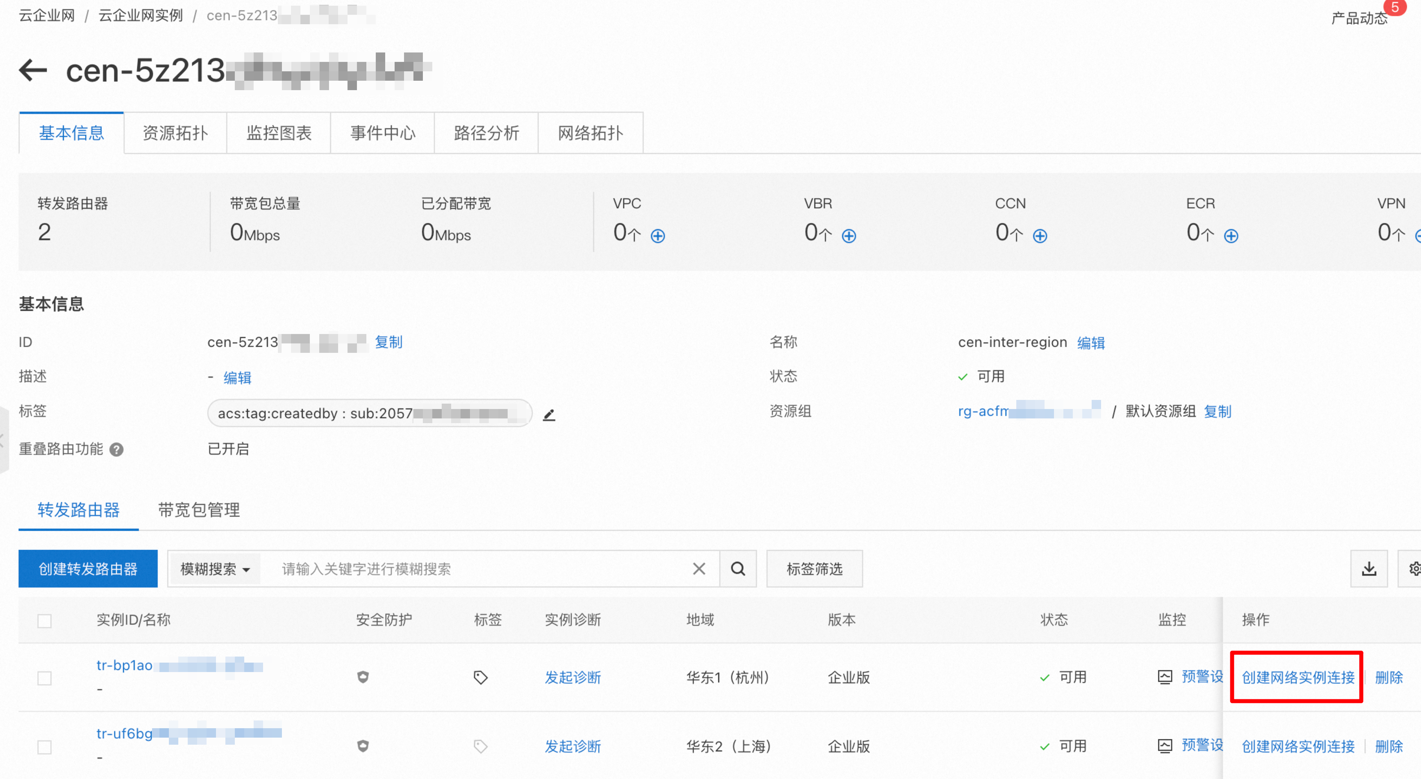1421x779 pixels.
Task: Delete the 华东2 (上海) transit router
Action: [1388, 746]
